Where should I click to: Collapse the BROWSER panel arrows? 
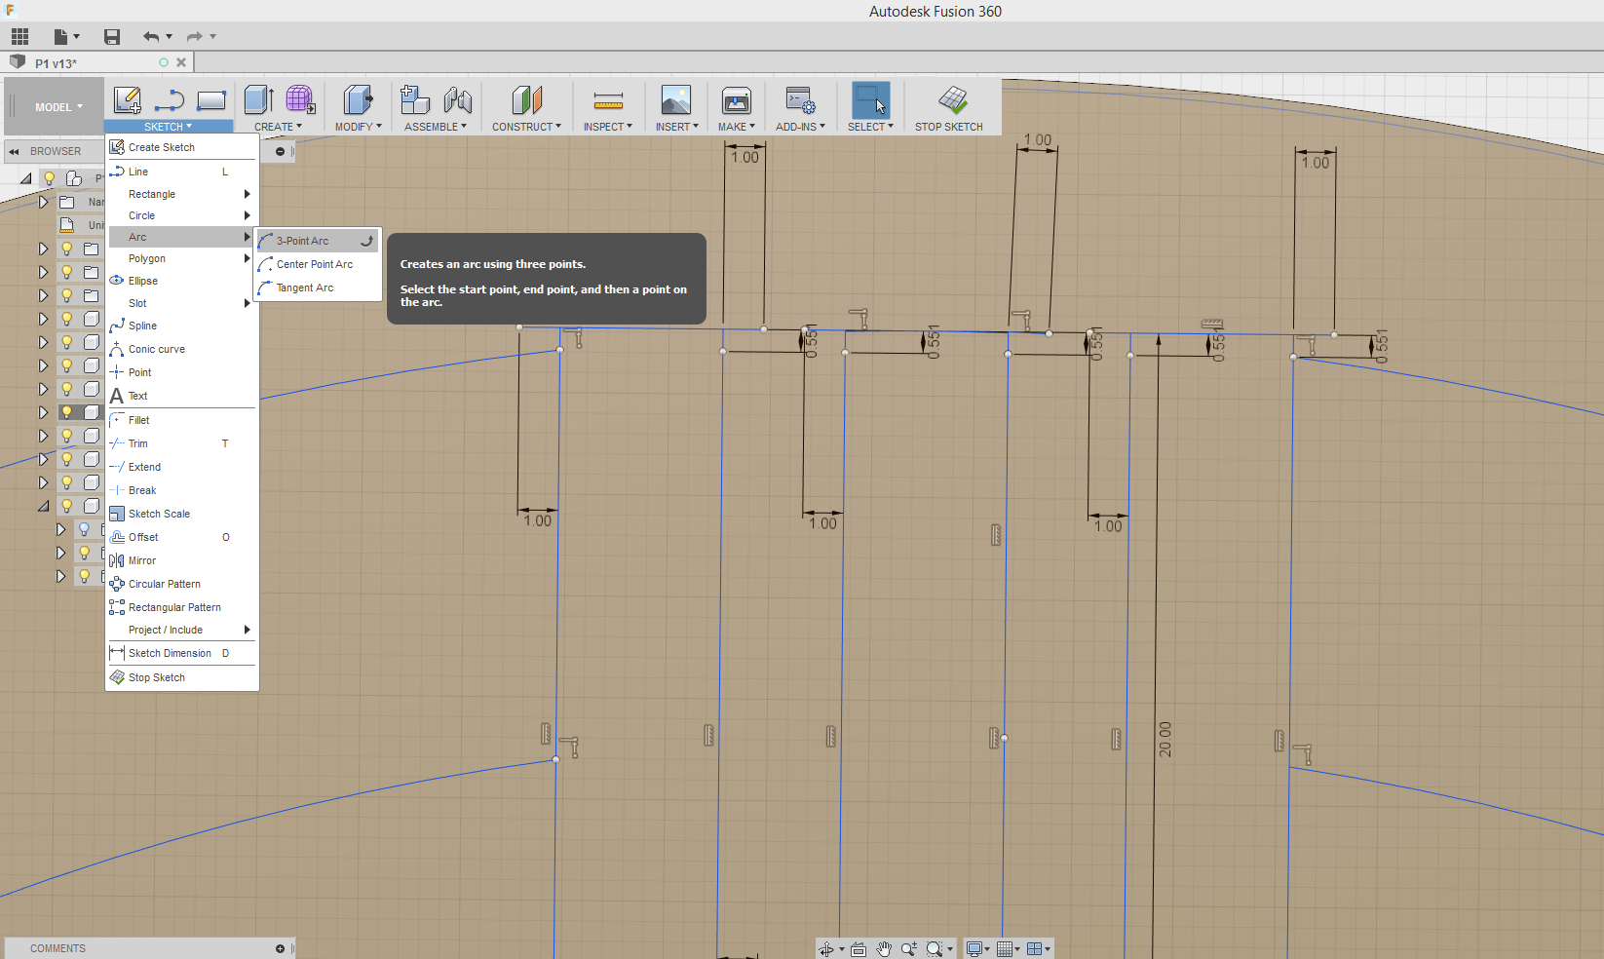[x=14, y=151]
